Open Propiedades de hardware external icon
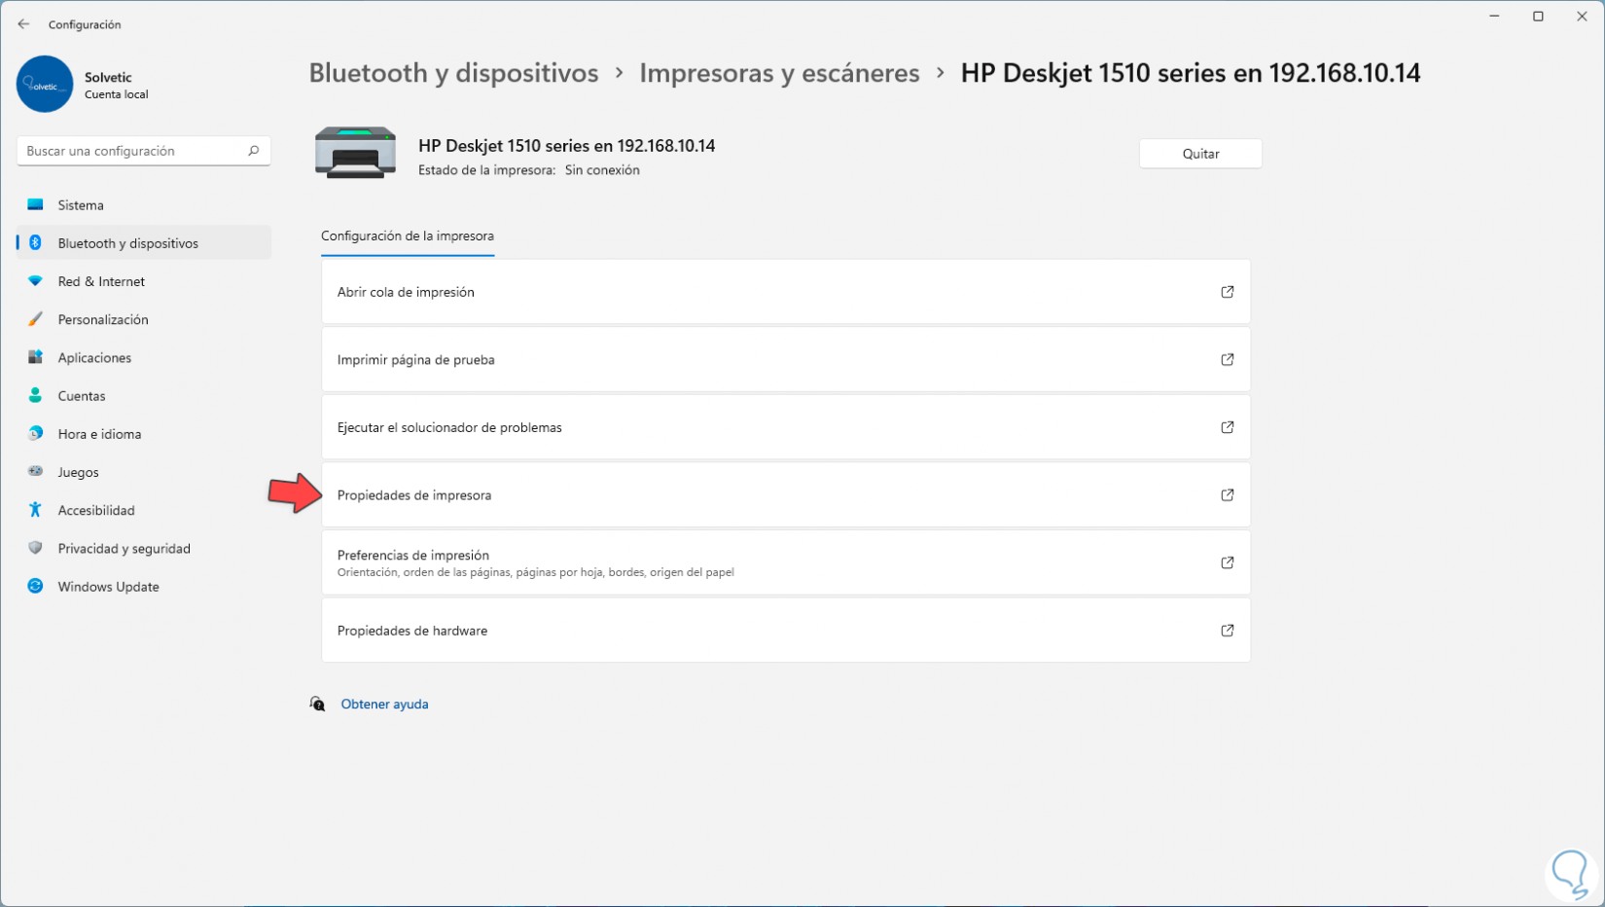Image resolution: width=1605 pixels, height=907 pixels. coord(1227,631)
